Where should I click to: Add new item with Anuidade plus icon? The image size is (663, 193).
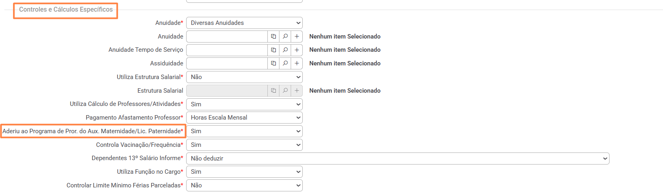pyautogui.click(x=297, y=37)
